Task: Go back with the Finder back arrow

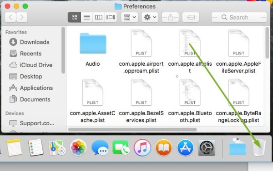Action: pyautogui.click(x=10, y=17)
